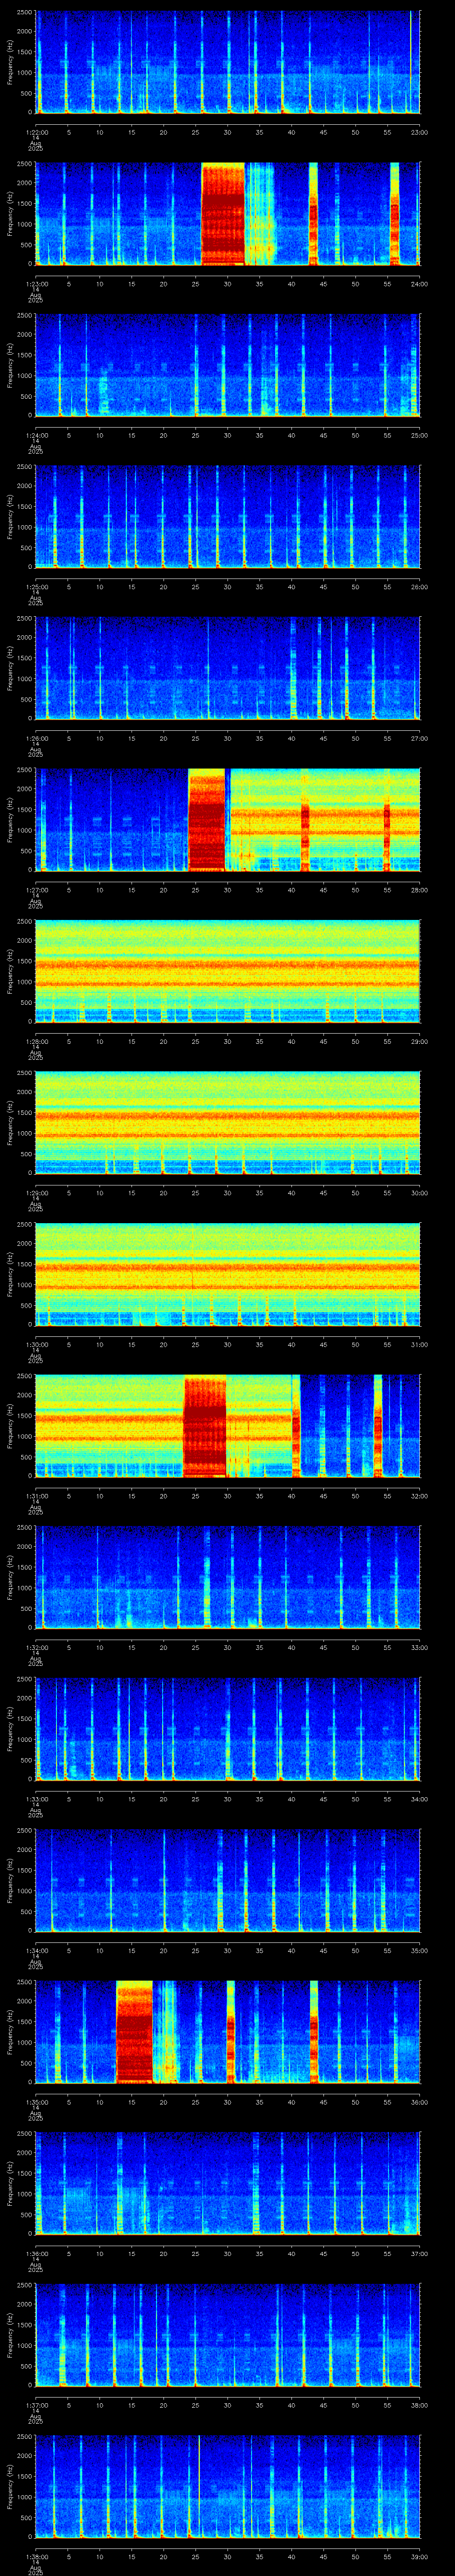Viewport: 455px width, 2576px height.
Task: Click the 1:23:00 start time label
Action: pyautogui.click(x=36, y=284)
